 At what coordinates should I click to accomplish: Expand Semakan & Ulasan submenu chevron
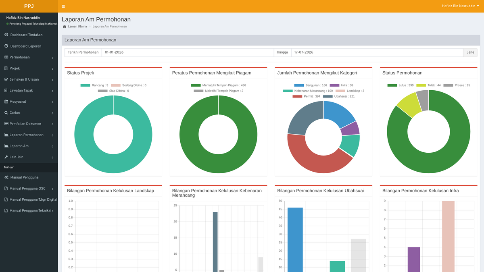52,80
